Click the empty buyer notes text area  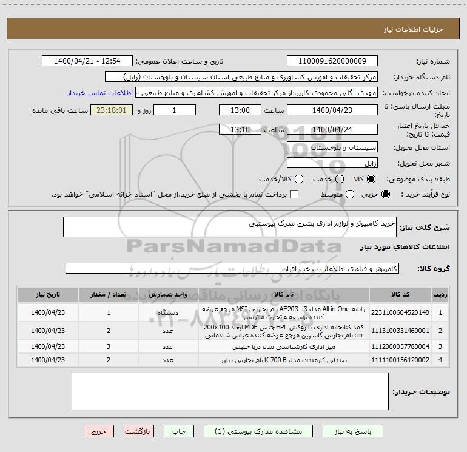[230, 391]
